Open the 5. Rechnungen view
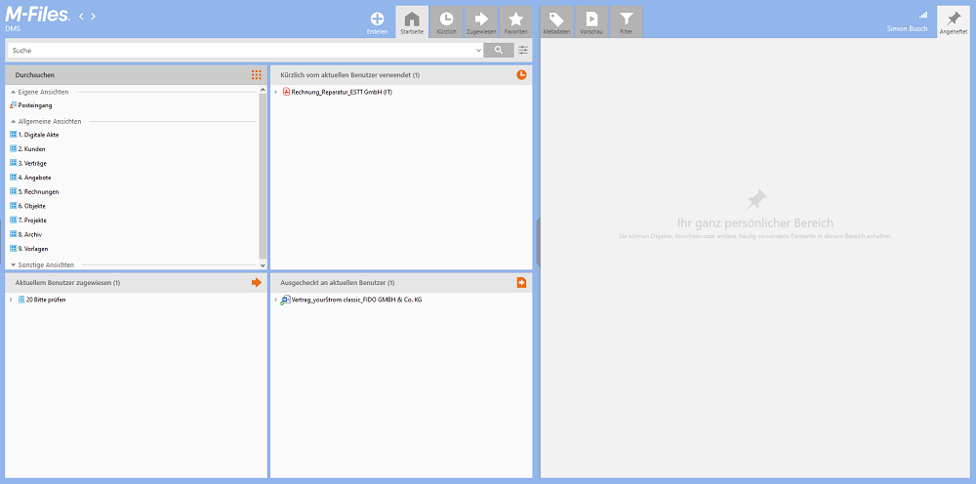The image size is (976, 484). tap(39, 191)
